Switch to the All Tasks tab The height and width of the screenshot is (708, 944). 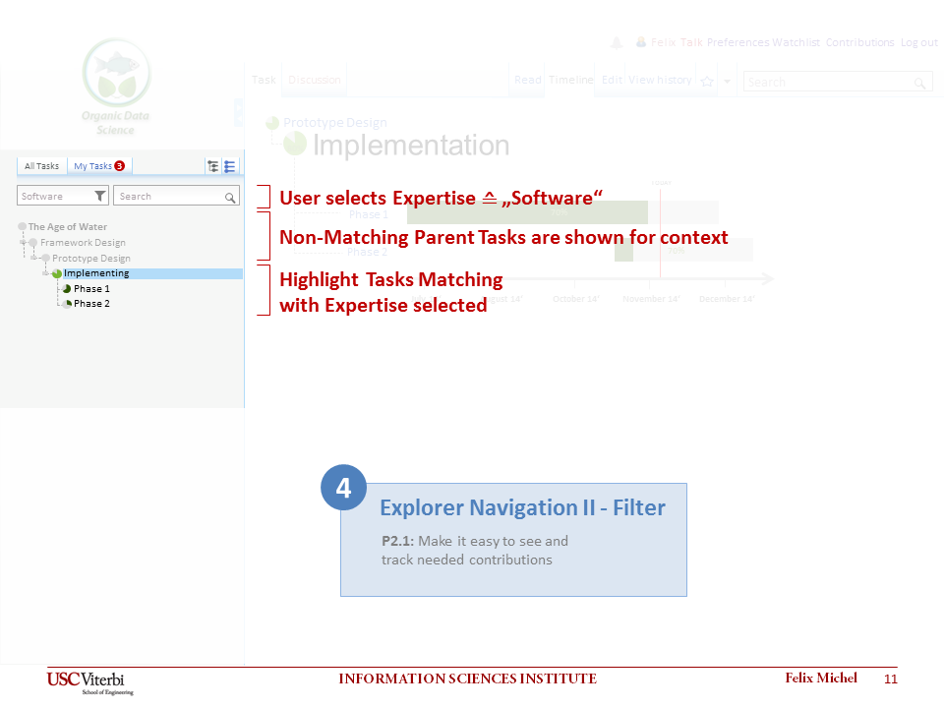[41, 166]
